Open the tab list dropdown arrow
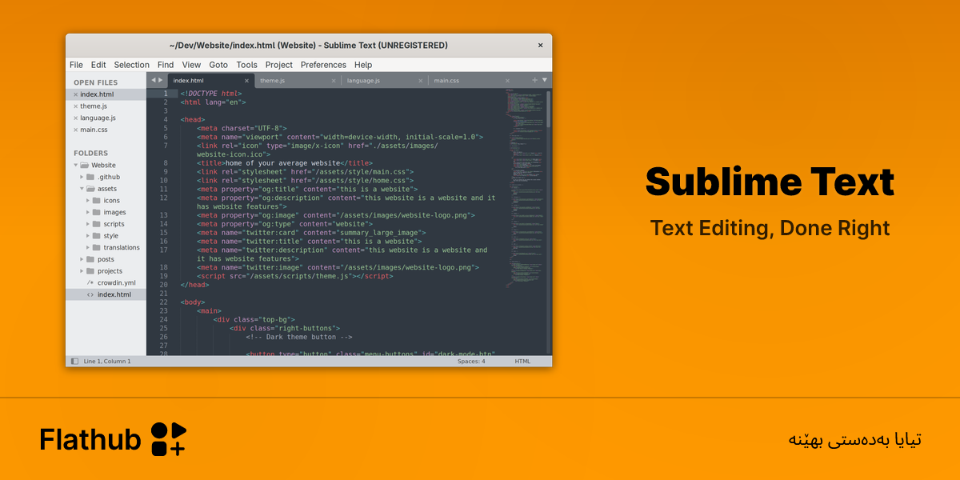960x480 pixels. (x=545, y=80)
